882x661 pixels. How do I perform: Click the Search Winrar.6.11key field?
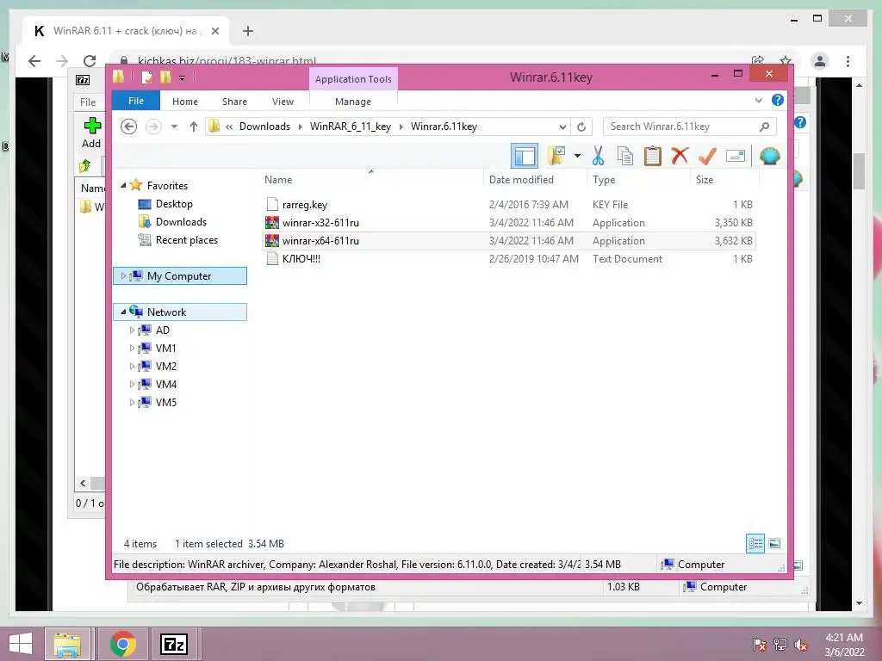[x=690, y=127]
